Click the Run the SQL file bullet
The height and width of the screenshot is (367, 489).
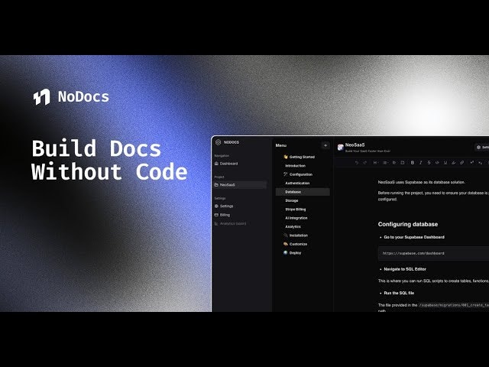coord(399,293)
